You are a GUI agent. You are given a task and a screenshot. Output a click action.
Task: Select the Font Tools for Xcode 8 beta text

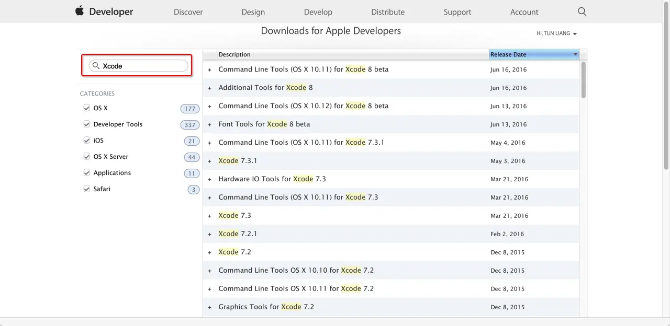[264, 124]
